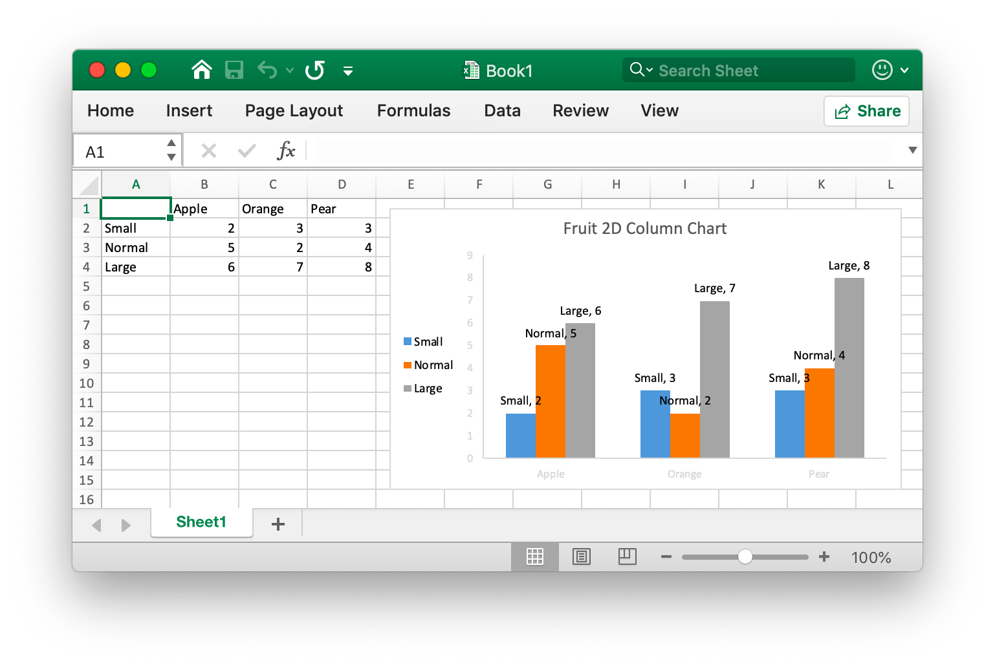Click the fx insert function icon
This screenshot has width=995, height=667.
pos(287,150)
